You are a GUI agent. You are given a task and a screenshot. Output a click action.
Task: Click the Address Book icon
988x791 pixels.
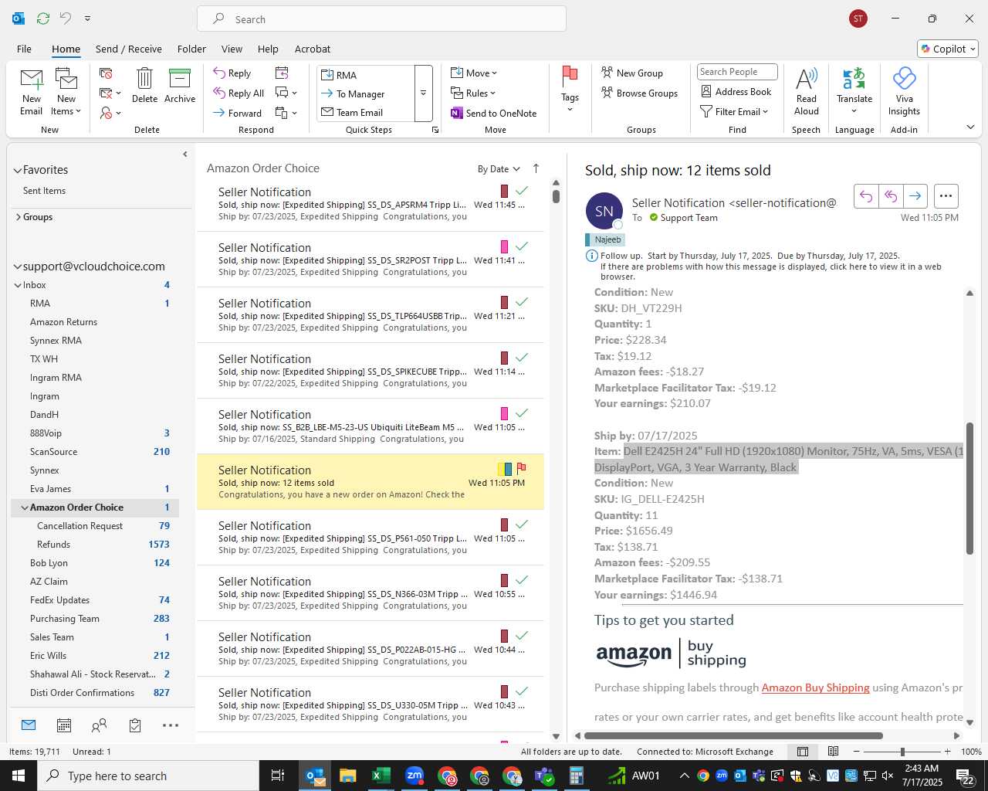pyautogui.click(x=706, y=91)
